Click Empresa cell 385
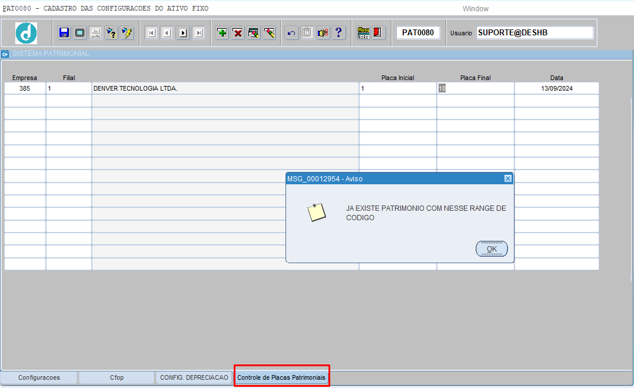Screen dimensions: 634x388 [25, 88]
